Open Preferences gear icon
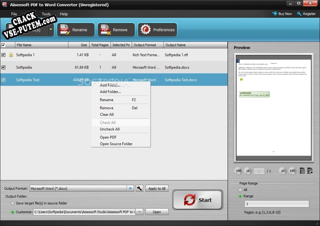 (145, 30)
